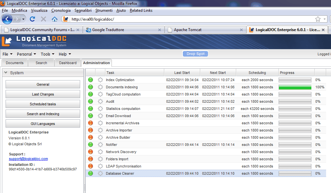This screenshot has width=331, height=193.
Task: Click the orange status icon for Archive Importer
Action: pyautogui.click(x=90, y=130)
